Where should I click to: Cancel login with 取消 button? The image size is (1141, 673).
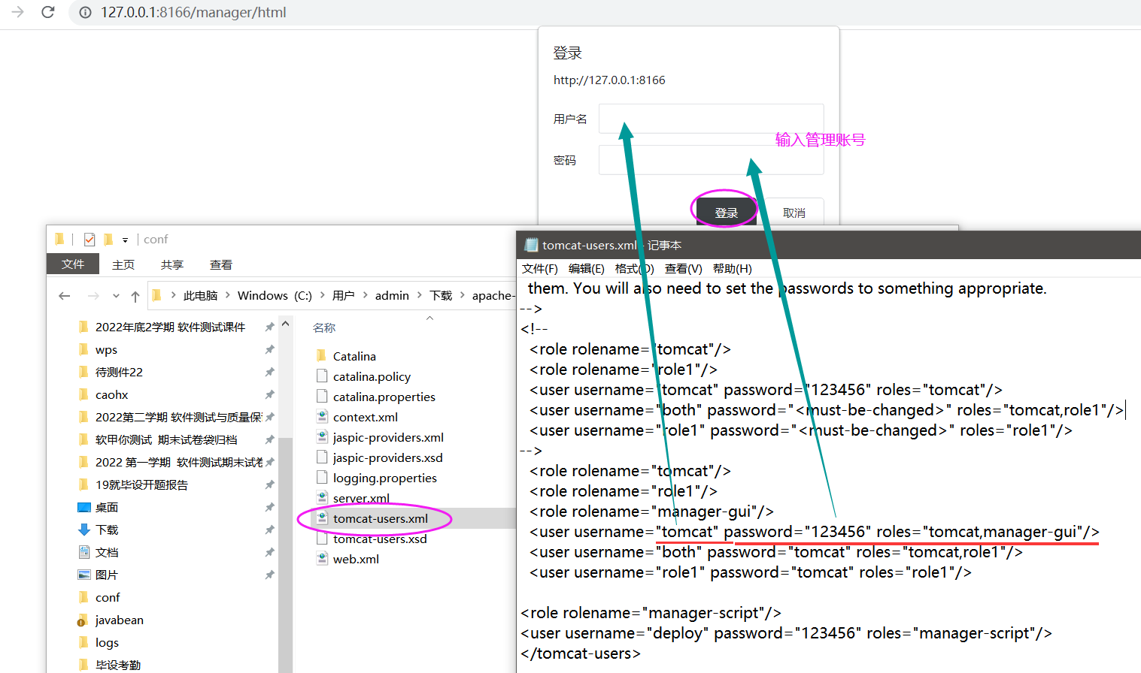click(794, 213)
